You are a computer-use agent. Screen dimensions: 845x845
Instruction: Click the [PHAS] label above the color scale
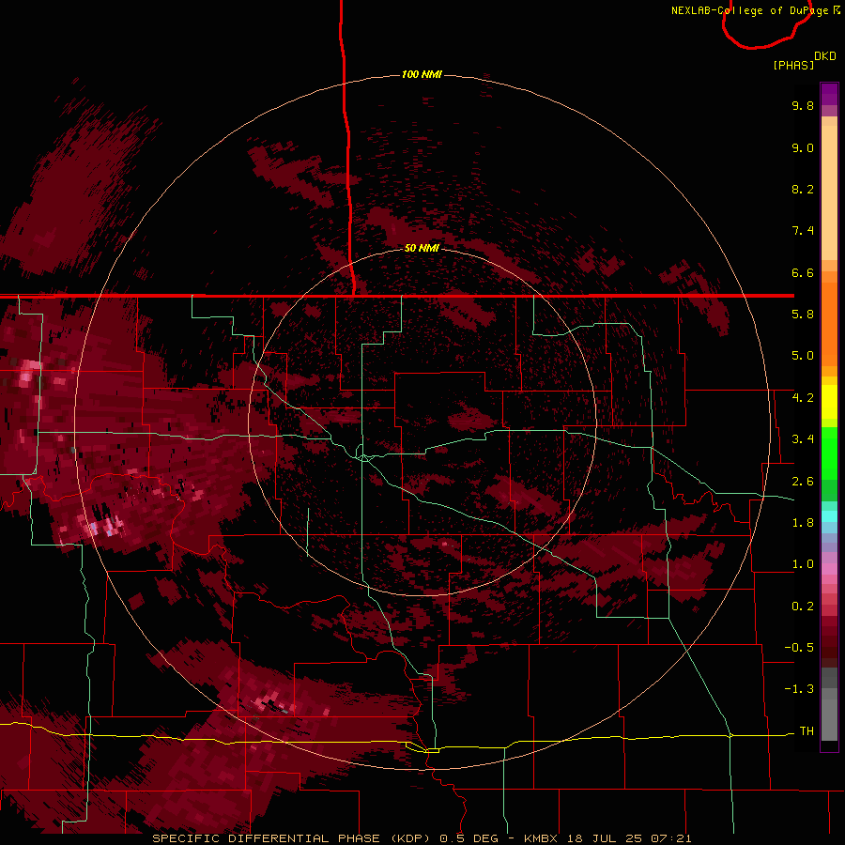coord(793,65)
